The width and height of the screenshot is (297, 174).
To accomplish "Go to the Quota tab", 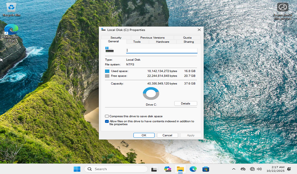I will 187,38.
